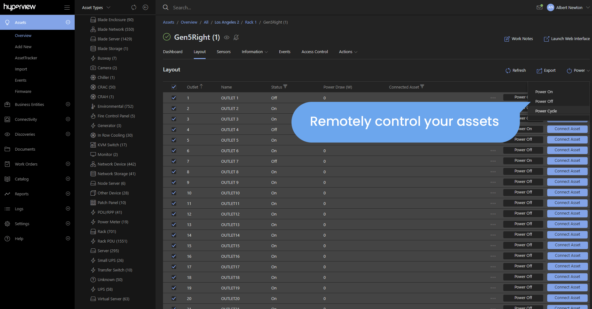
Task: Click the back arrow icon in Asset Types panel
Action: tap(145, 7)
